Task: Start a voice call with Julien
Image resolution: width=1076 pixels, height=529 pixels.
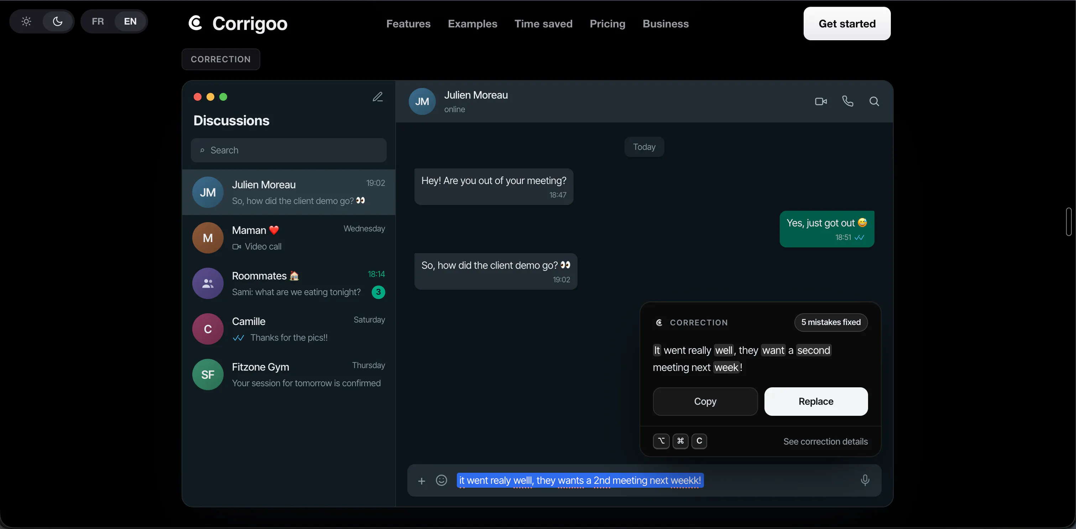Action: (847, 101)
